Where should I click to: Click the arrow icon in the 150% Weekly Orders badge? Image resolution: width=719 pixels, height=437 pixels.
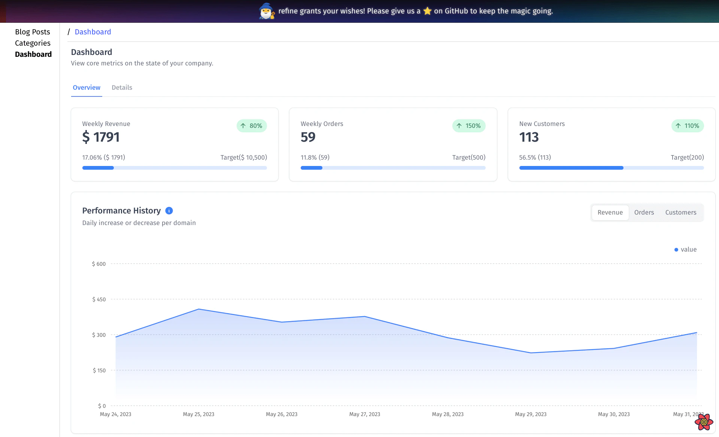459,126
